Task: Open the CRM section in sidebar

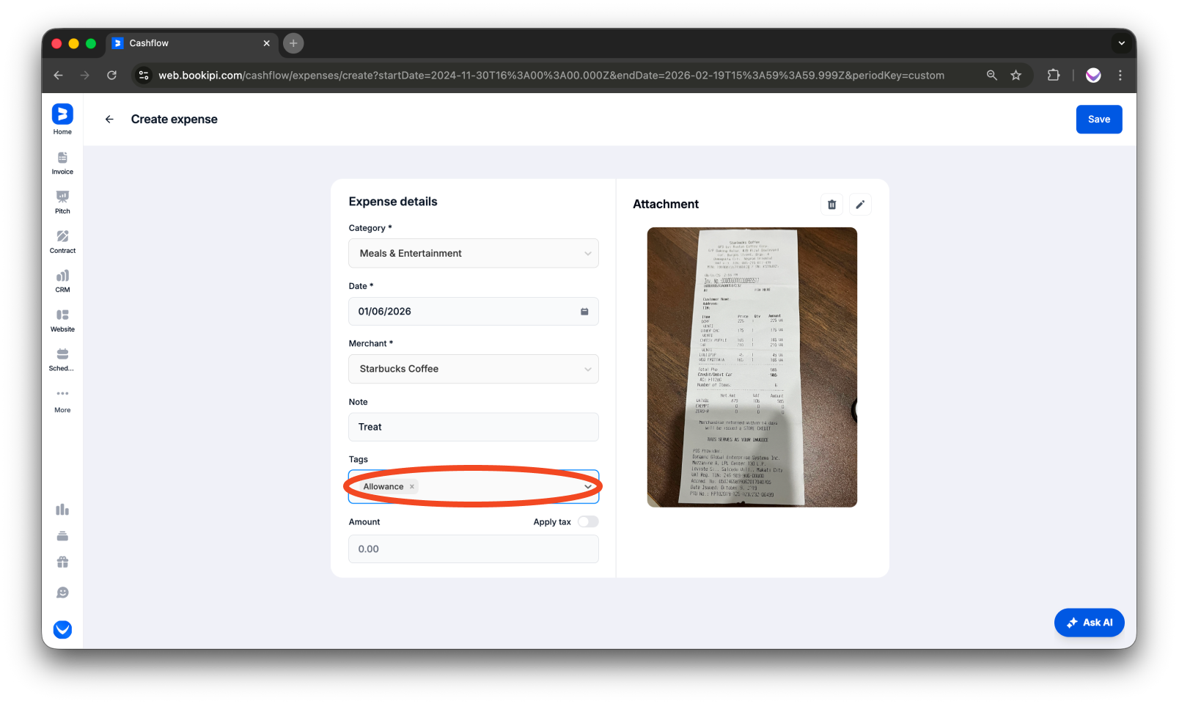Action: 62,281
